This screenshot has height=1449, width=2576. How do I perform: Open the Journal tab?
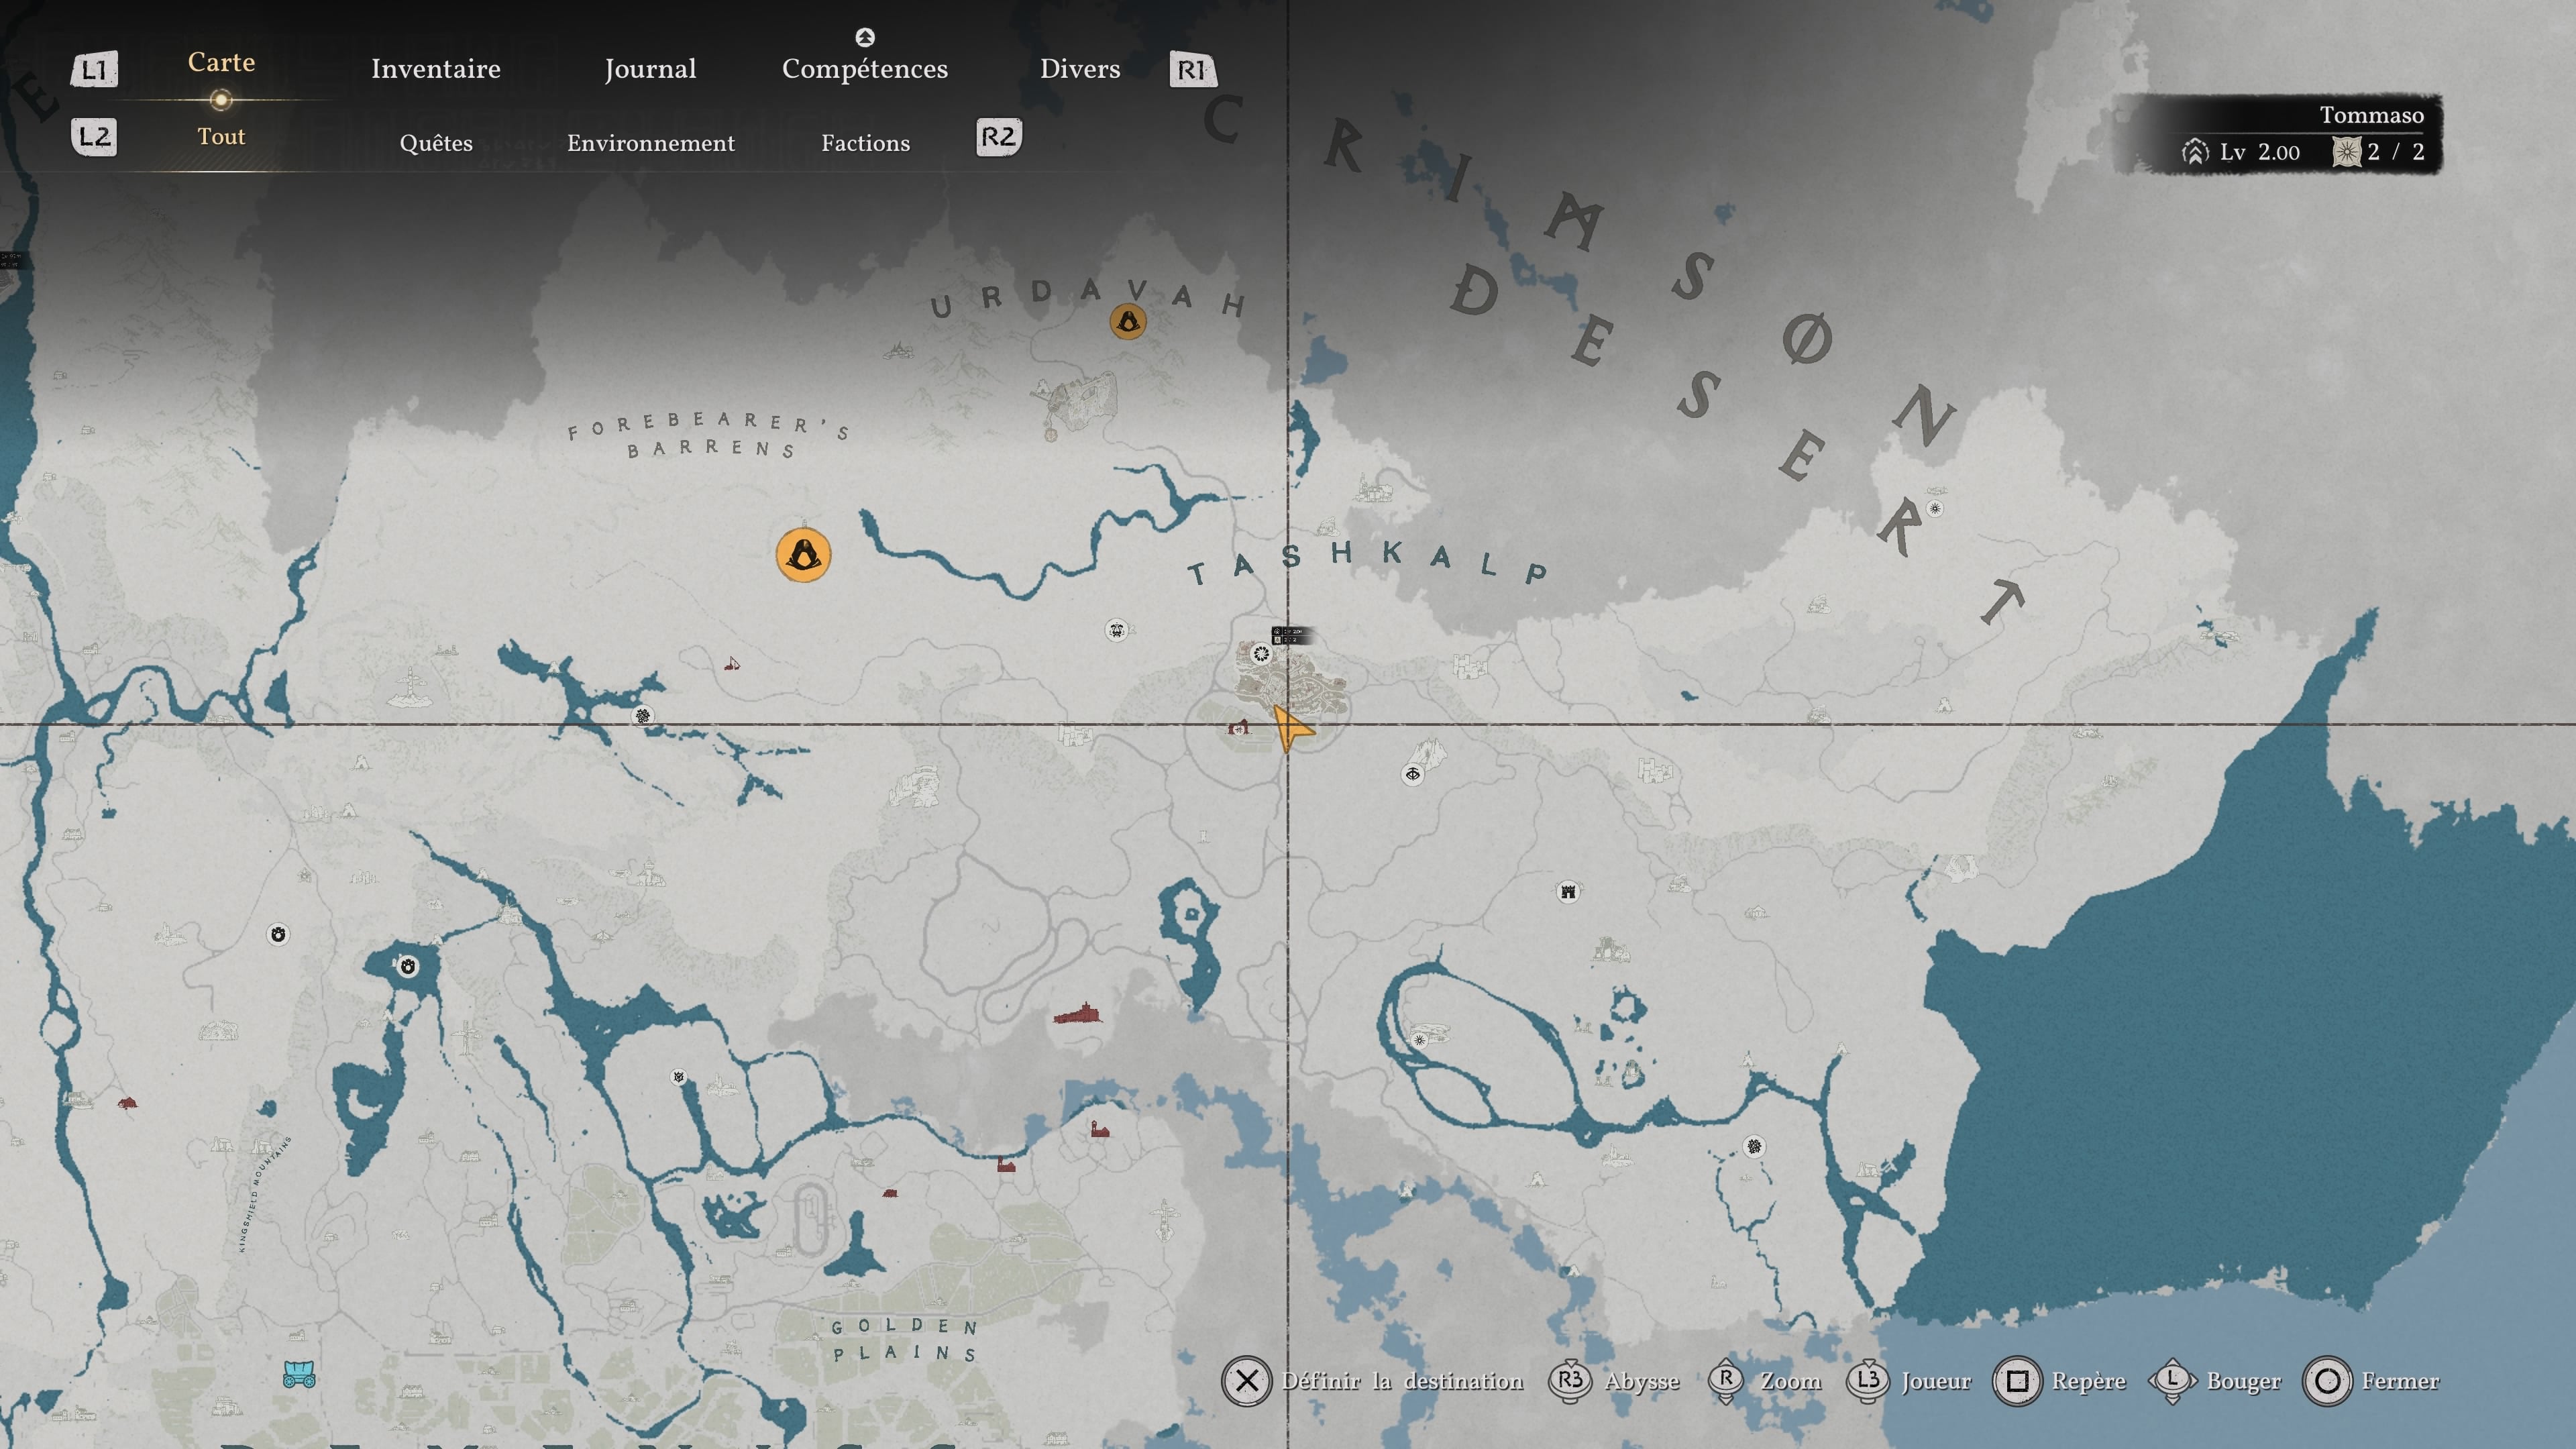[650, 69]
